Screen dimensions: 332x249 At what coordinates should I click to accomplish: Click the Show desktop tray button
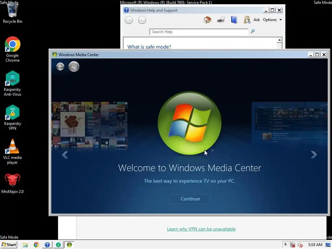tap(328, 245)
